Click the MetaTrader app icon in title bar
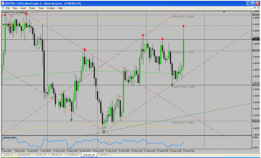Image resolution: width=261 pixels, height=158 pixels. tap(3, 3)
